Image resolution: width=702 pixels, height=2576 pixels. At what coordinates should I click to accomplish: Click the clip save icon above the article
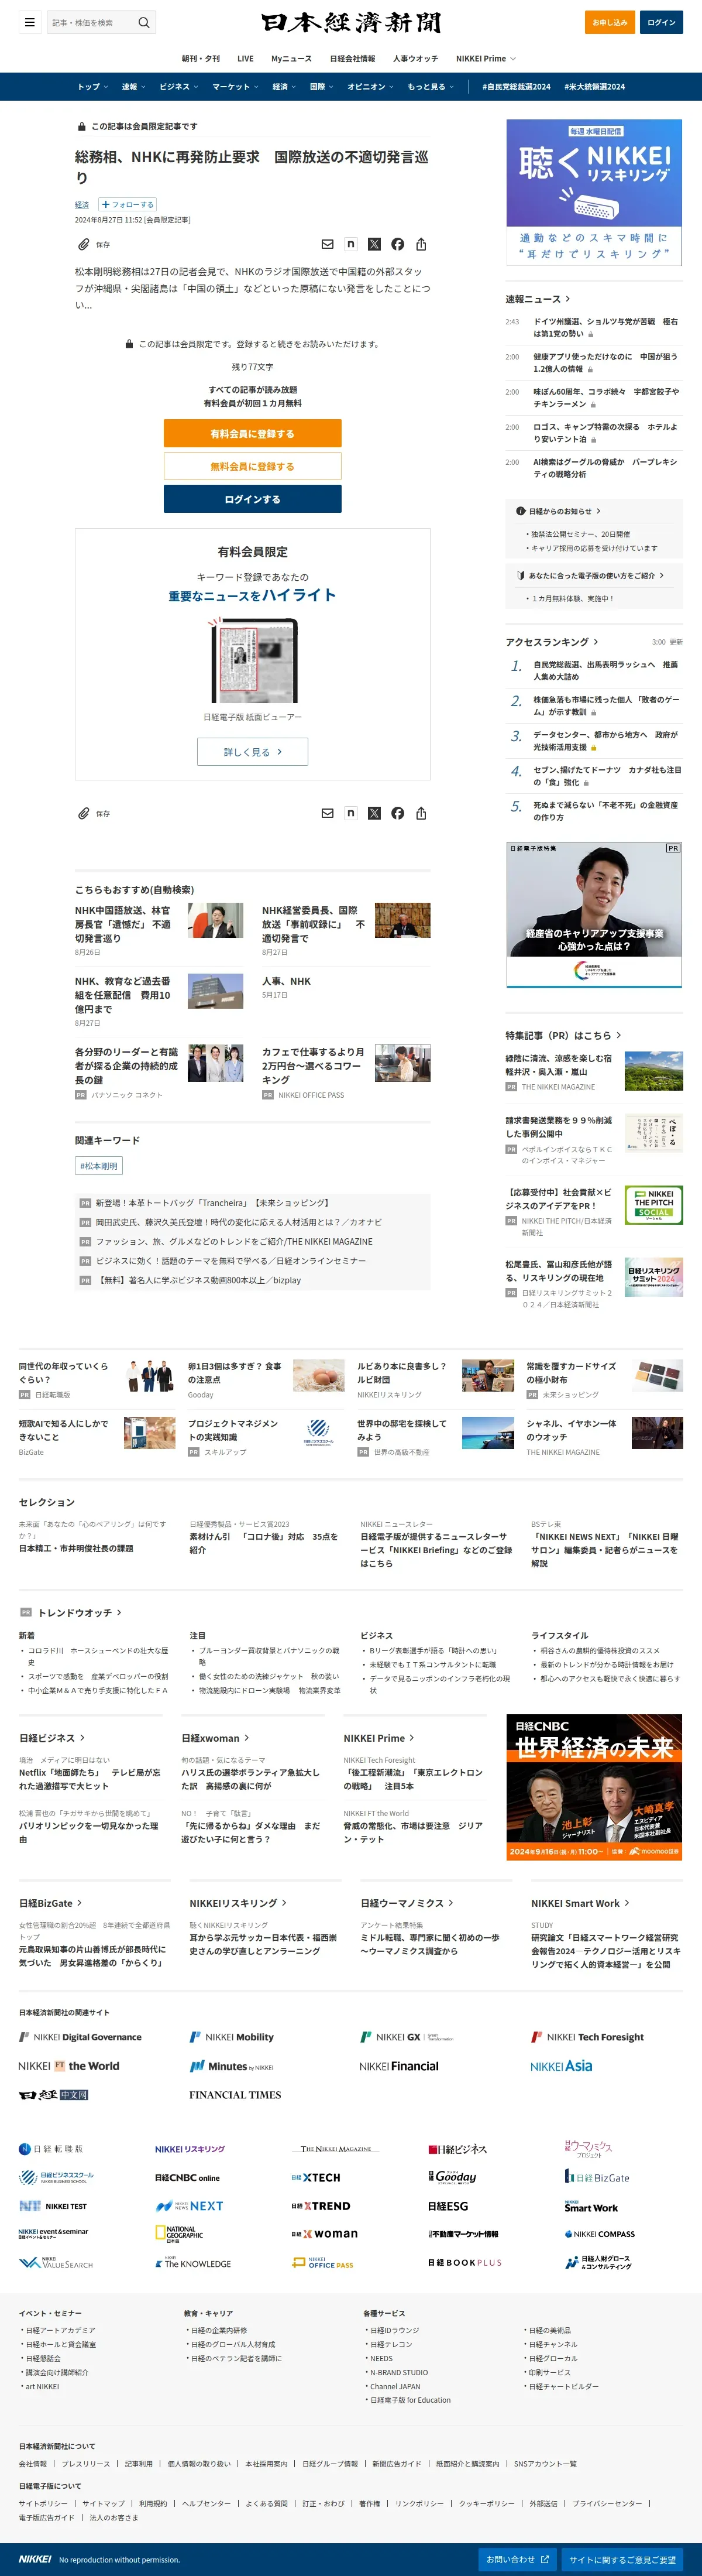(84, 244)
